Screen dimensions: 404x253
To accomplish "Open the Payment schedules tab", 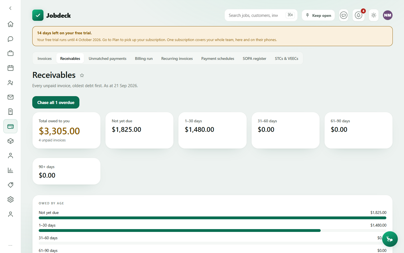I will tap(218, 58).
